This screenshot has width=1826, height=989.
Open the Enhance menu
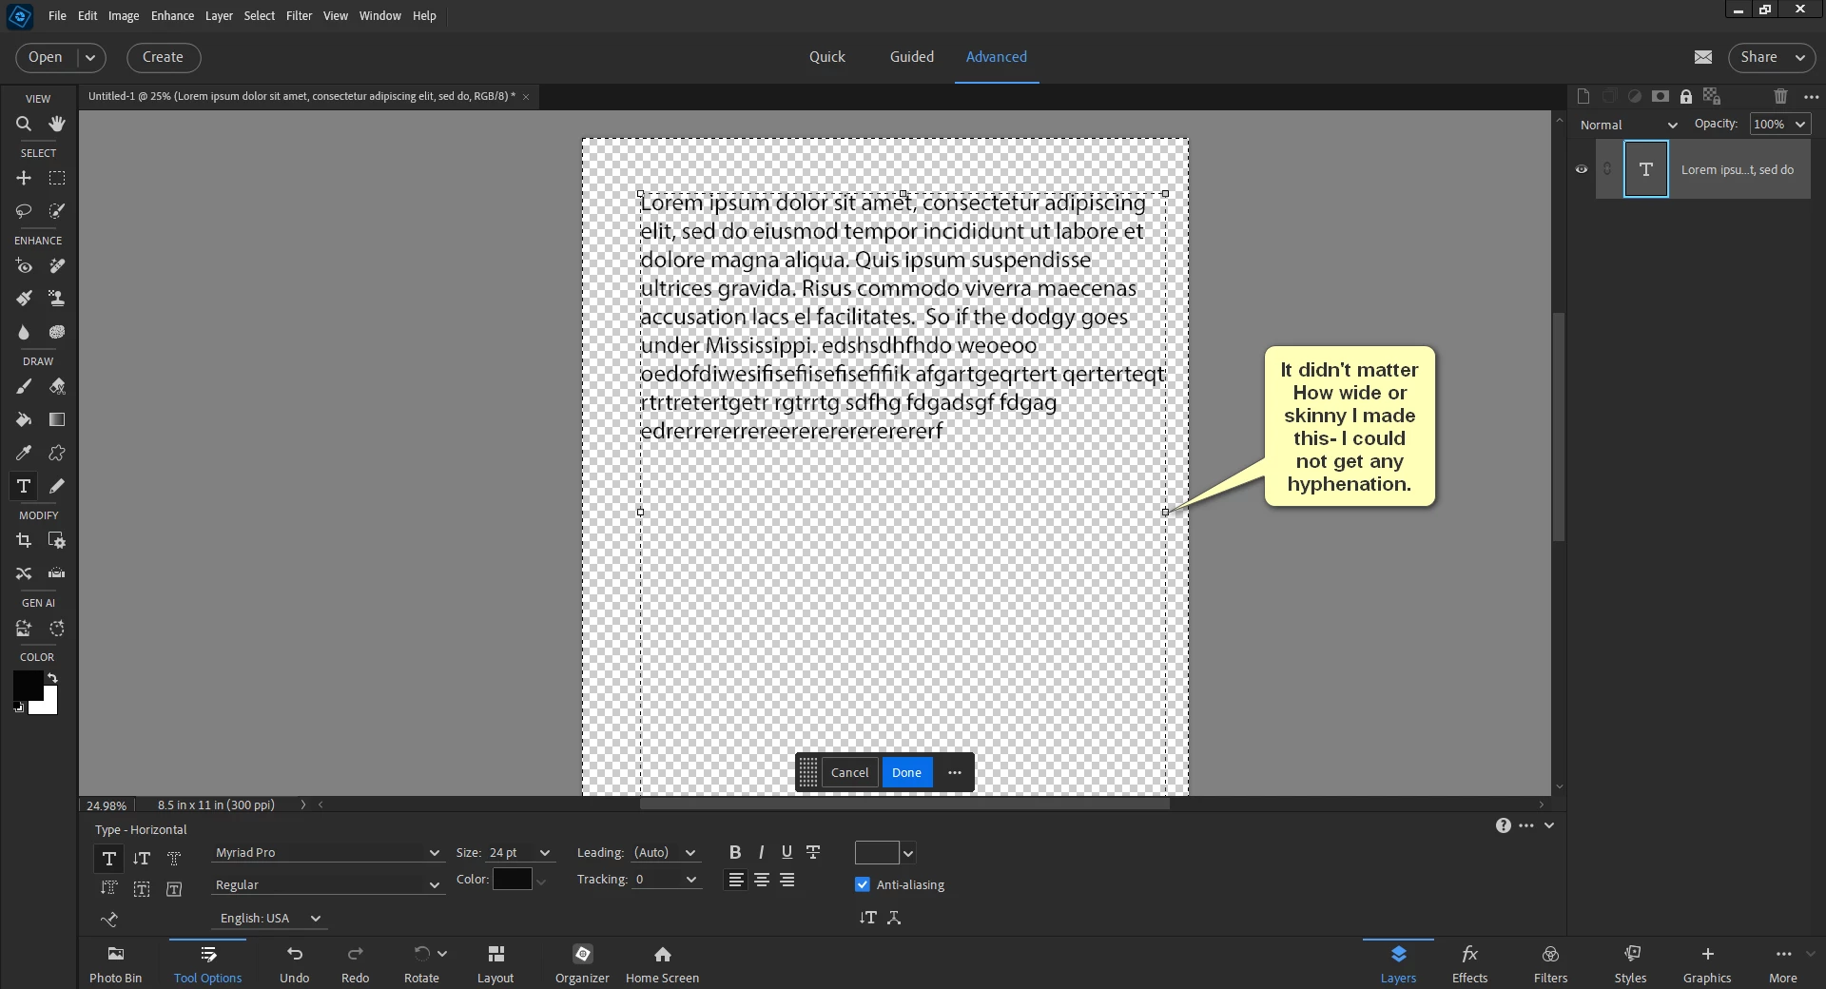172,15
